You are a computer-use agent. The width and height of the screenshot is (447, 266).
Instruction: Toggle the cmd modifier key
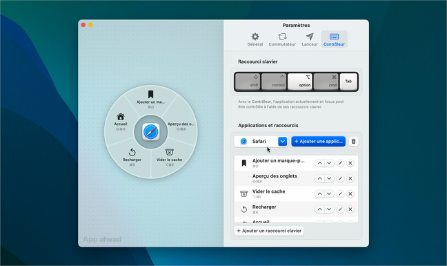point(326,82)
